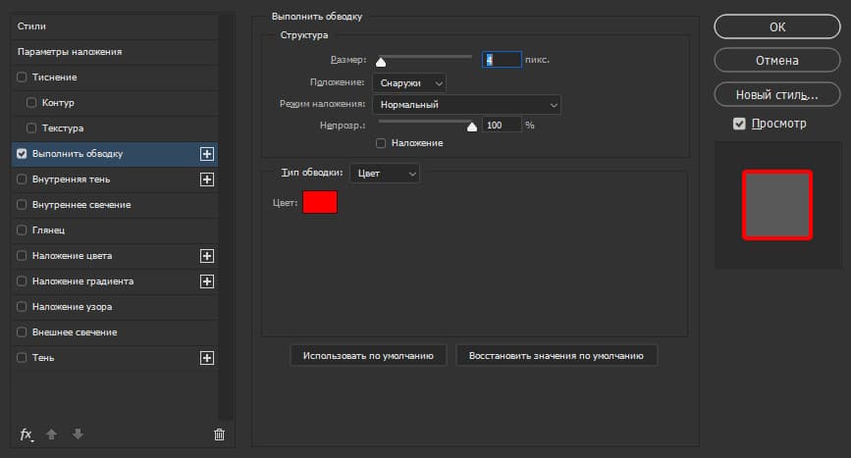
Task: Enable the Наложение узора checkbox
Action: 22,306
